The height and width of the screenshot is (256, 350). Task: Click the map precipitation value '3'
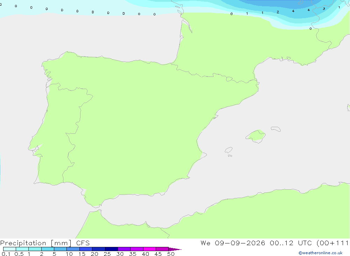[324, 9]
